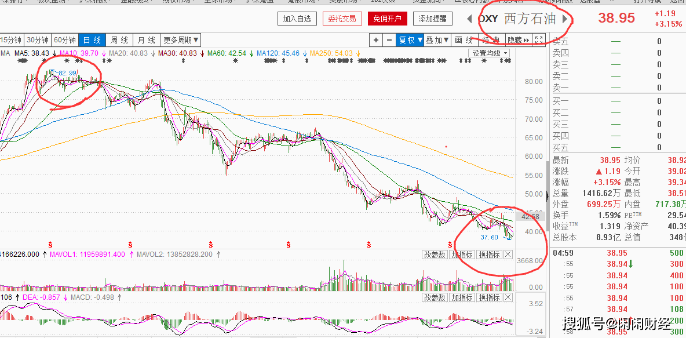Expand the 更多周期 period dropdown

[x=181, y=40]
